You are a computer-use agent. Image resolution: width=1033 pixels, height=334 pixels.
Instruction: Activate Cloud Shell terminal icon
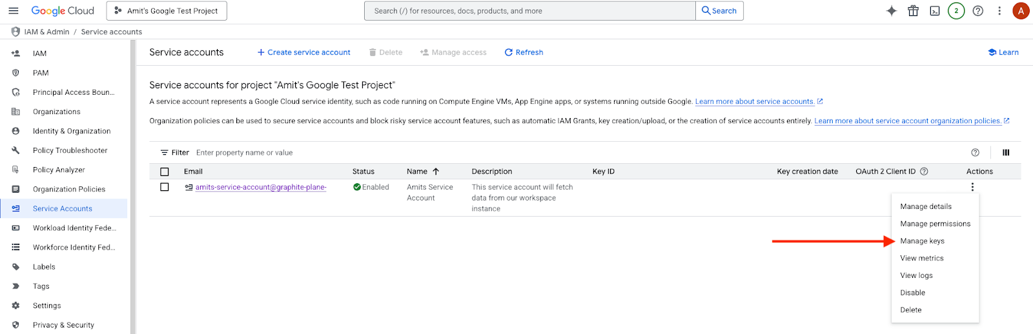tap(934, 11)
